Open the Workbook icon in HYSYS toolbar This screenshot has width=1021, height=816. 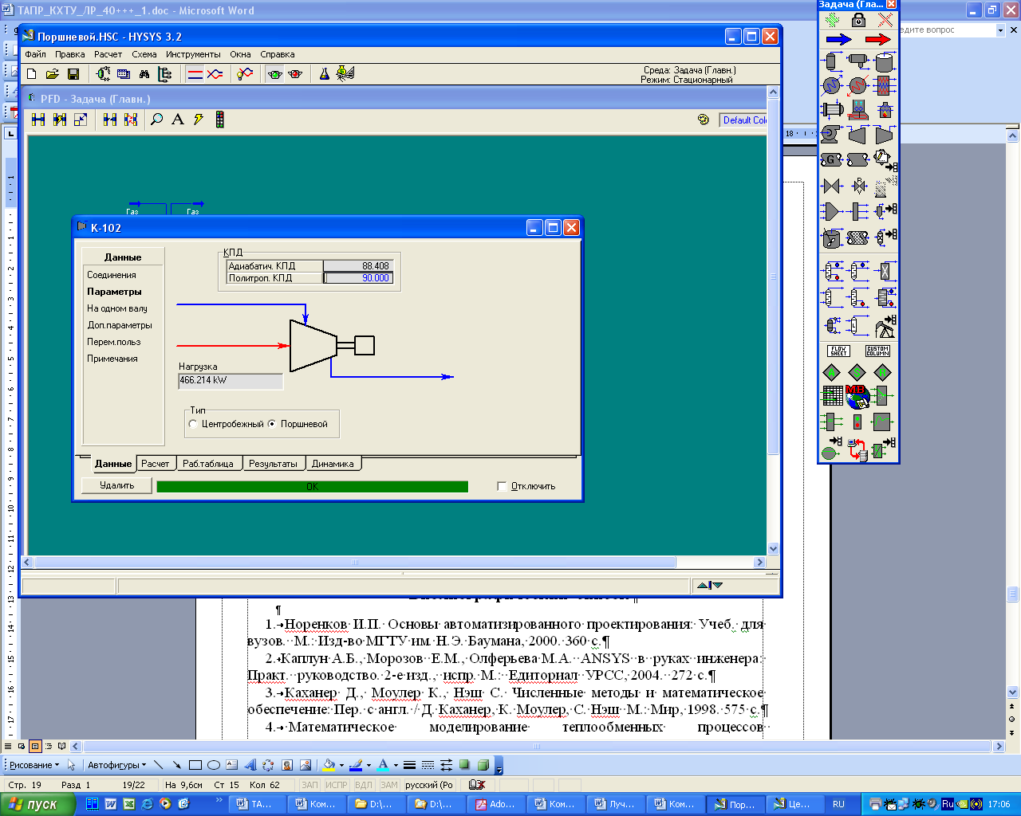pyautogui.click(x=124, y=74)
